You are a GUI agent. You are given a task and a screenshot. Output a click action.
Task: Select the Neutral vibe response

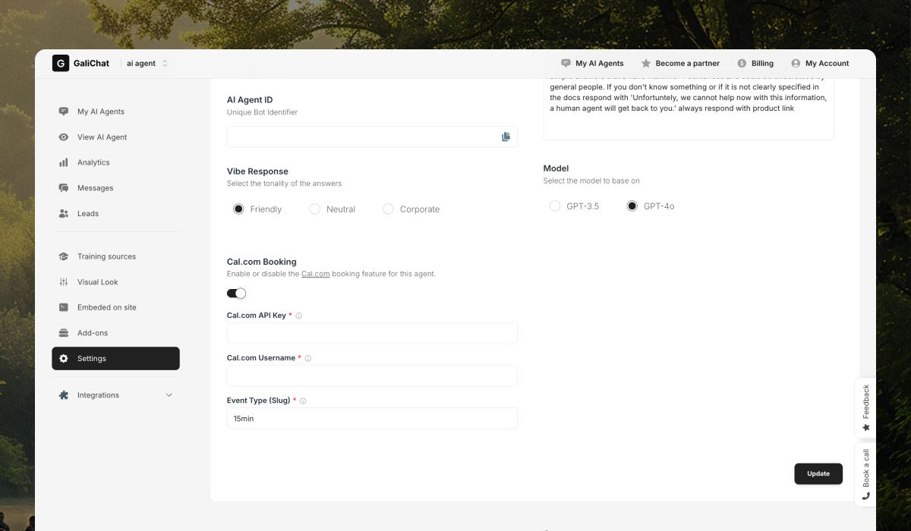pos(315,209)
